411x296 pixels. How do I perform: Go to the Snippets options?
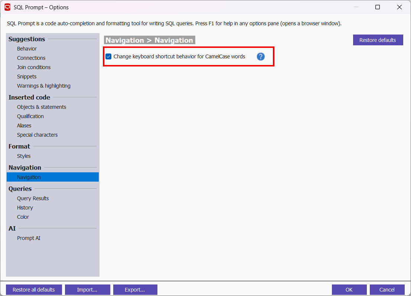[27, 77]
